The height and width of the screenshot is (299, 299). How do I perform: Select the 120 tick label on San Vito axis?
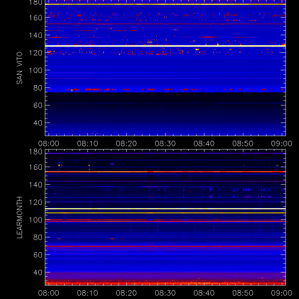[x=36, y=53]
